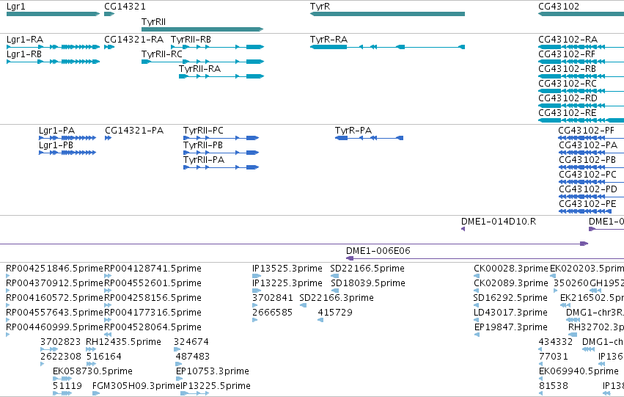Click the CG43102 gene label
The height and width of the screenshot is (397, 624).
click(x=559, y=7)
